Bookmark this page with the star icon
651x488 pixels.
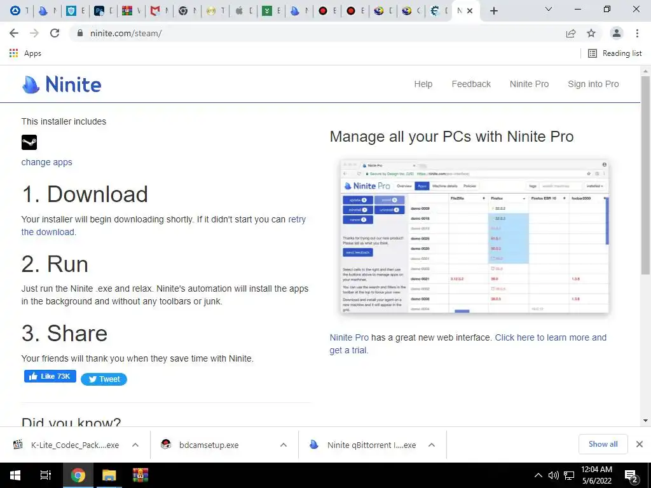(591, 33)
